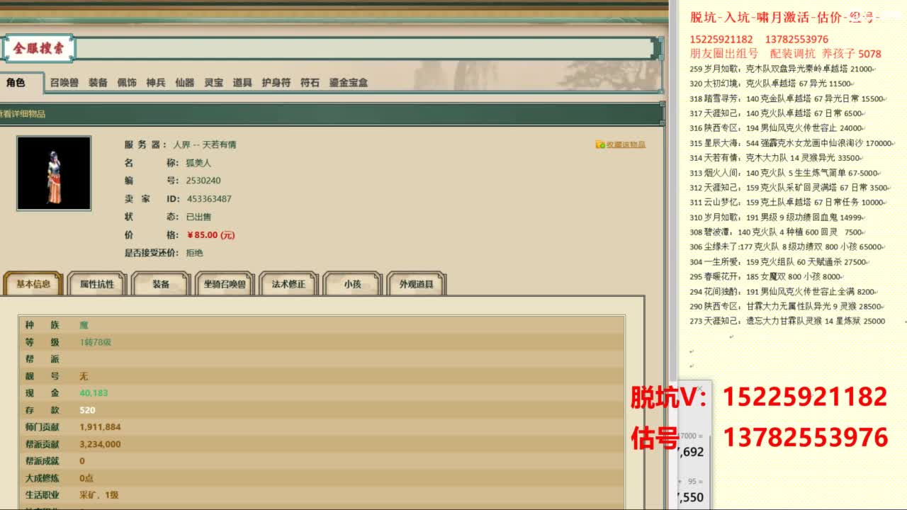Switch to the 角色 category tab
This screenshot has height=510, width=907.
point(16,83)
